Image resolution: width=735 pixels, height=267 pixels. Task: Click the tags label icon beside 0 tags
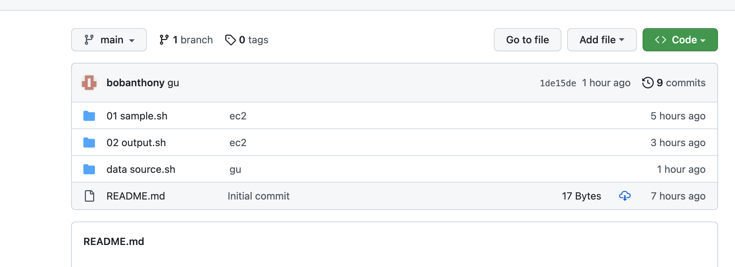[x=230, y=40]
